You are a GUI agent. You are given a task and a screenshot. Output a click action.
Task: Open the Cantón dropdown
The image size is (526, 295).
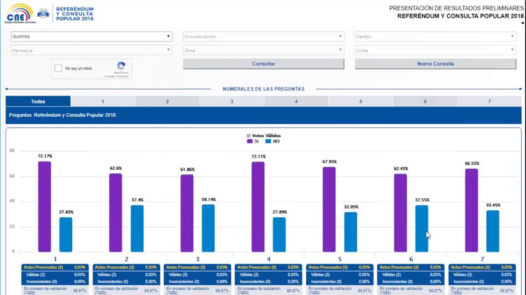click(435, 36)
